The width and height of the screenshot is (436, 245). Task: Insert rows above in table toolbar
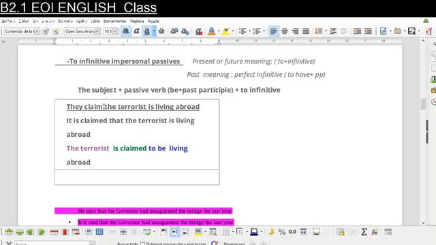click(x=9, y=231)
